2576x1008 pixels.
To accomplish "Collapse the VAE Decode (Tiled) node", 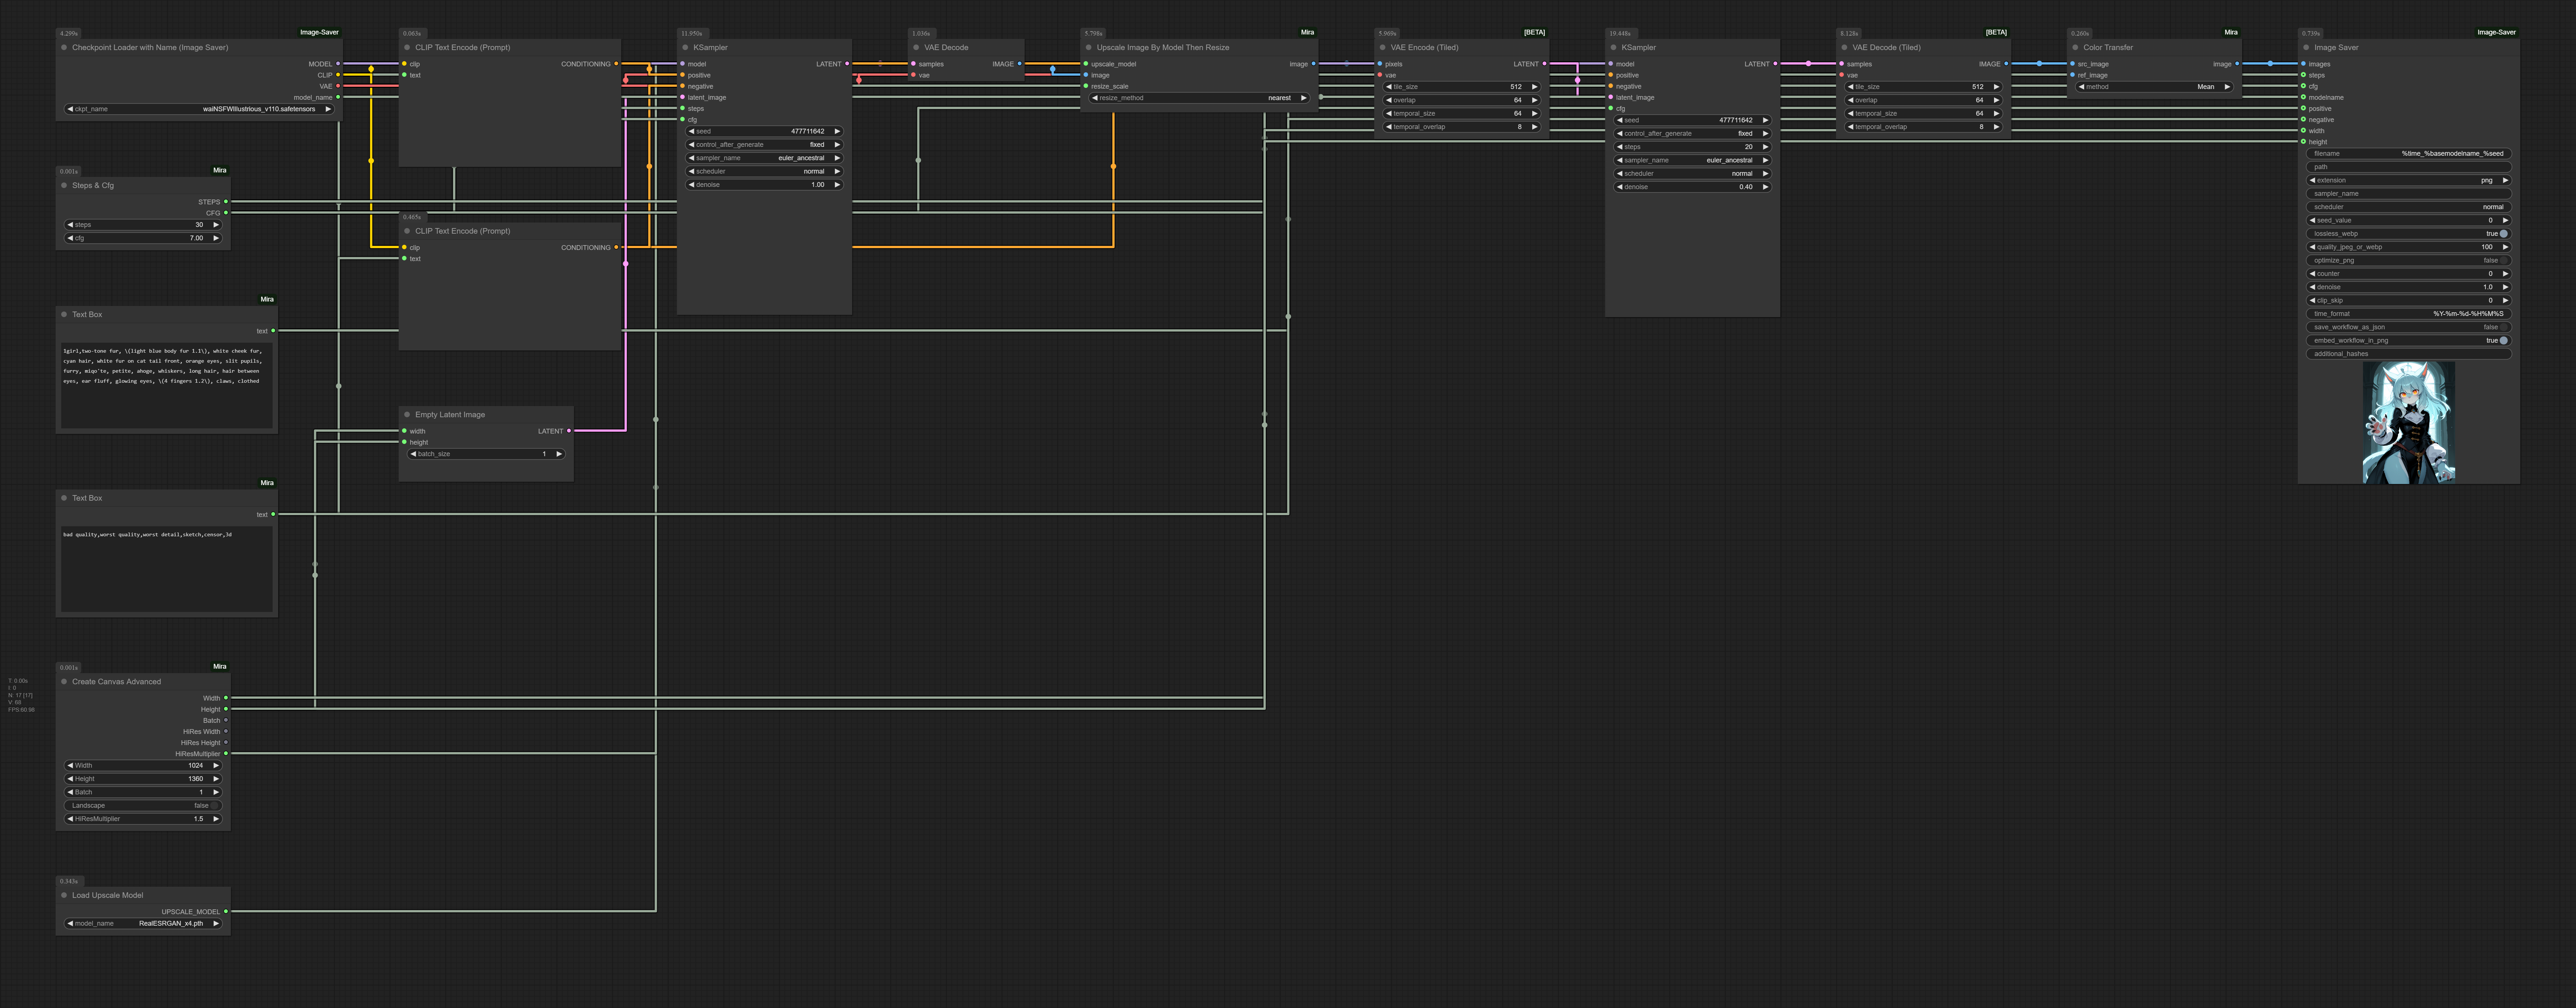I will [x=1844, y=47].
